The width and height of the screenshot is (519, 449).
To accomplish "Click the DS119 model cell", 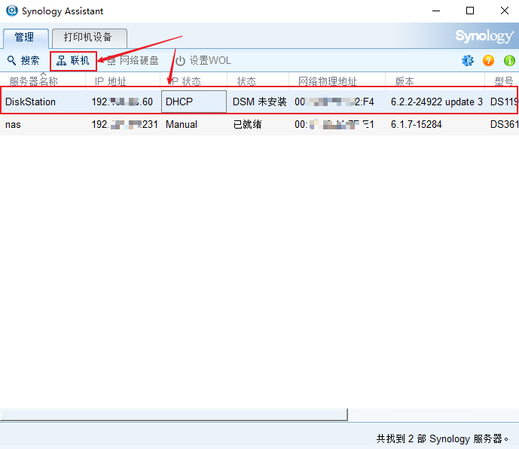I will point(505,102).
